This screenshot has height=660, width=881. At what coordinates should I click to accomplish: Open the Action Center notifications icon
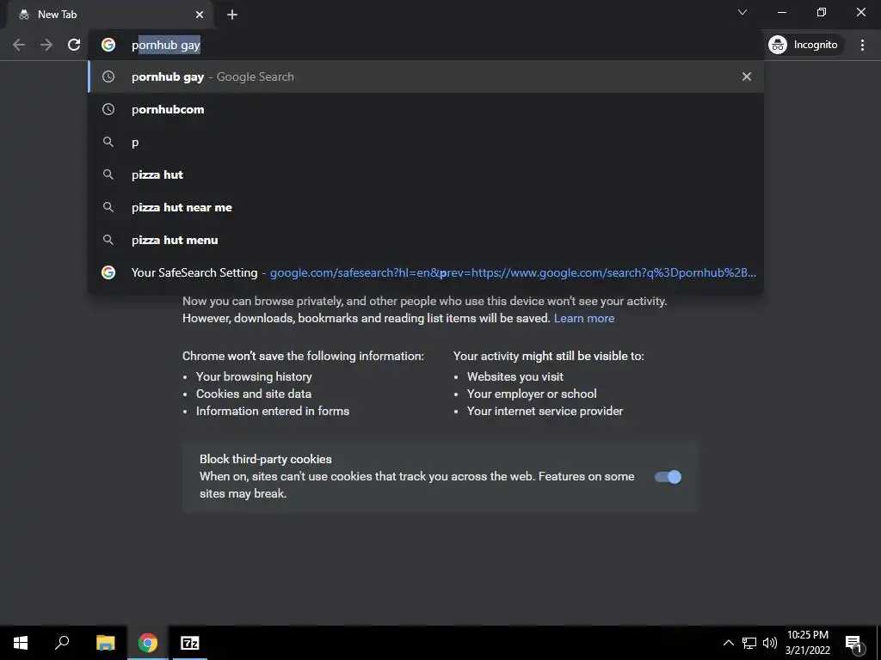[854, 644]
